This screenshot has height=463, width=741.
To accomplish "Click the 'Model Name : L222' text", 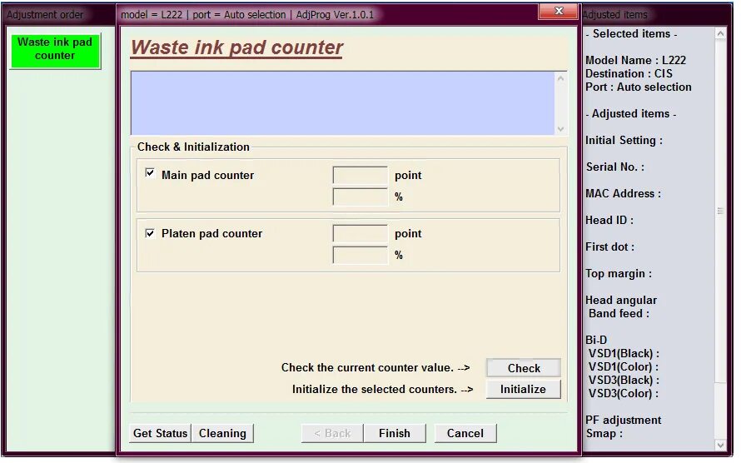I will [635, 61].
